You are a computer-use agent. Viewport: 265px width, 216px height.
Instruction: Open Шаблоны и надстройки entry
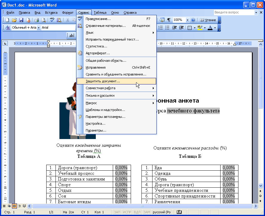pyautogui.click(x=116, y=110)
